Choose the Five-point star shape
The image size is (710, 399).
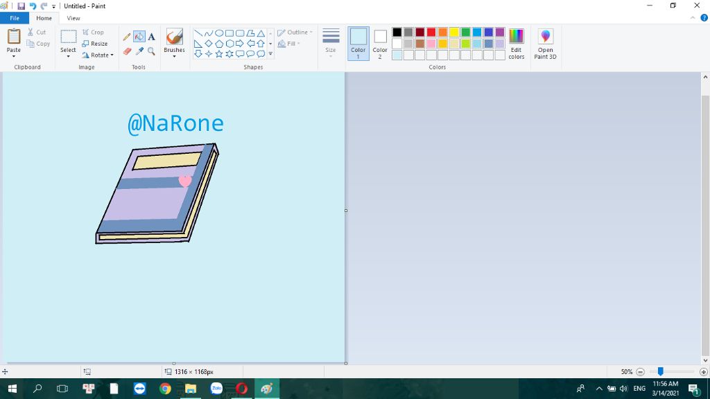(219, 54)
